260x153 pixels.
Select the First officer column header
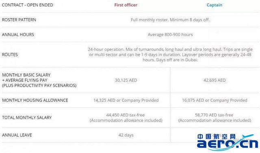pyautogui.click(x=126, y=5)
